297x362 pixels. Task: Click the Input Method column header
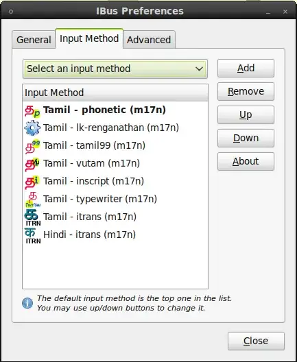click(x=115, y=93)
